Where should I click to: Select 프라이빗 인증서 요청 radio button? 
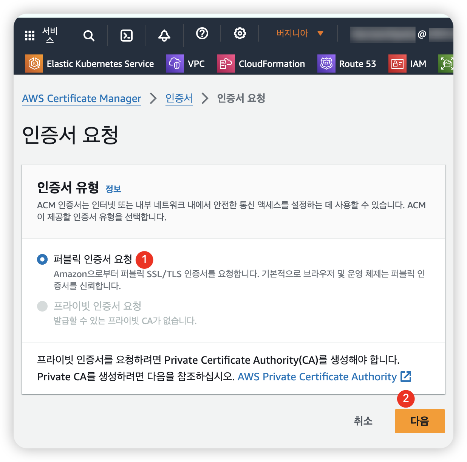coord(42,306)
